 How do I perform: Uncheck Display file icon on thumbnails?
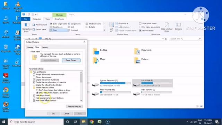tap(34, 80)
